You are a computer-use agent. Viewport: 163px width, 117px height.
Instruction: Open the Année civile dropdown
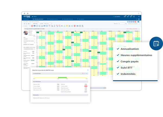tap(48, 24)
